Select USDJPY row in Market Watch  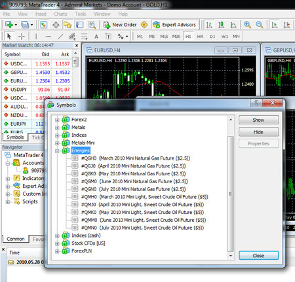click(37, 90)
